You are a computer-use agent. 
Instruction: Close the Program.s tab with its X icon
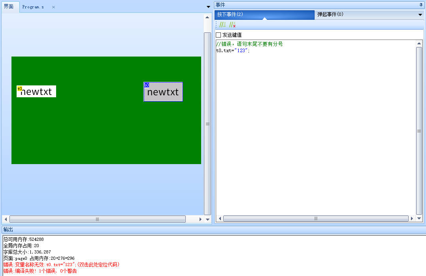(x=53, y=7)
